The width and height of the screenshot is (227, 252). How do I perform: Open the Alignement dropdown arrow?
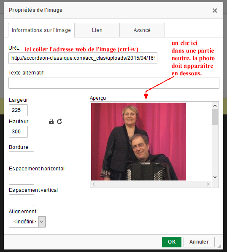tap(42, 222)
